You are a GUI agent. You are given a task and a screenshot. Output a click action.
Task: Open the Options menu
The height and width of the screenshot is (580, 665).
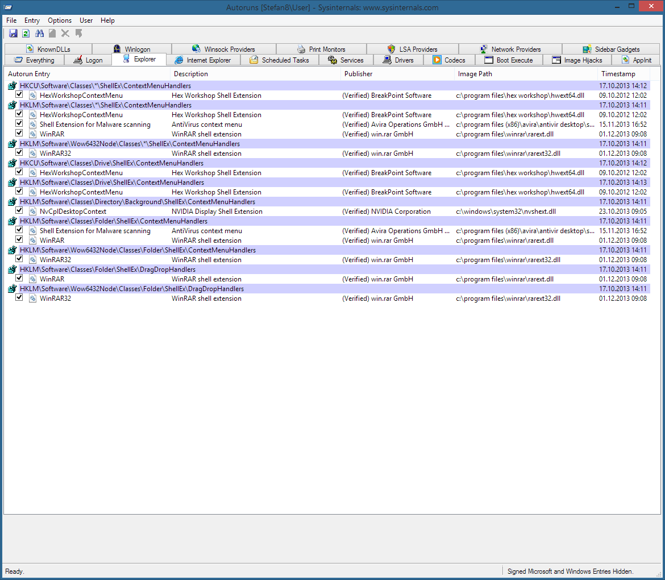pos(59,20)
